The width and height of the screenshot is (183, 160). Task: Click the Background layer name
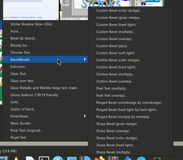point(149,4)
